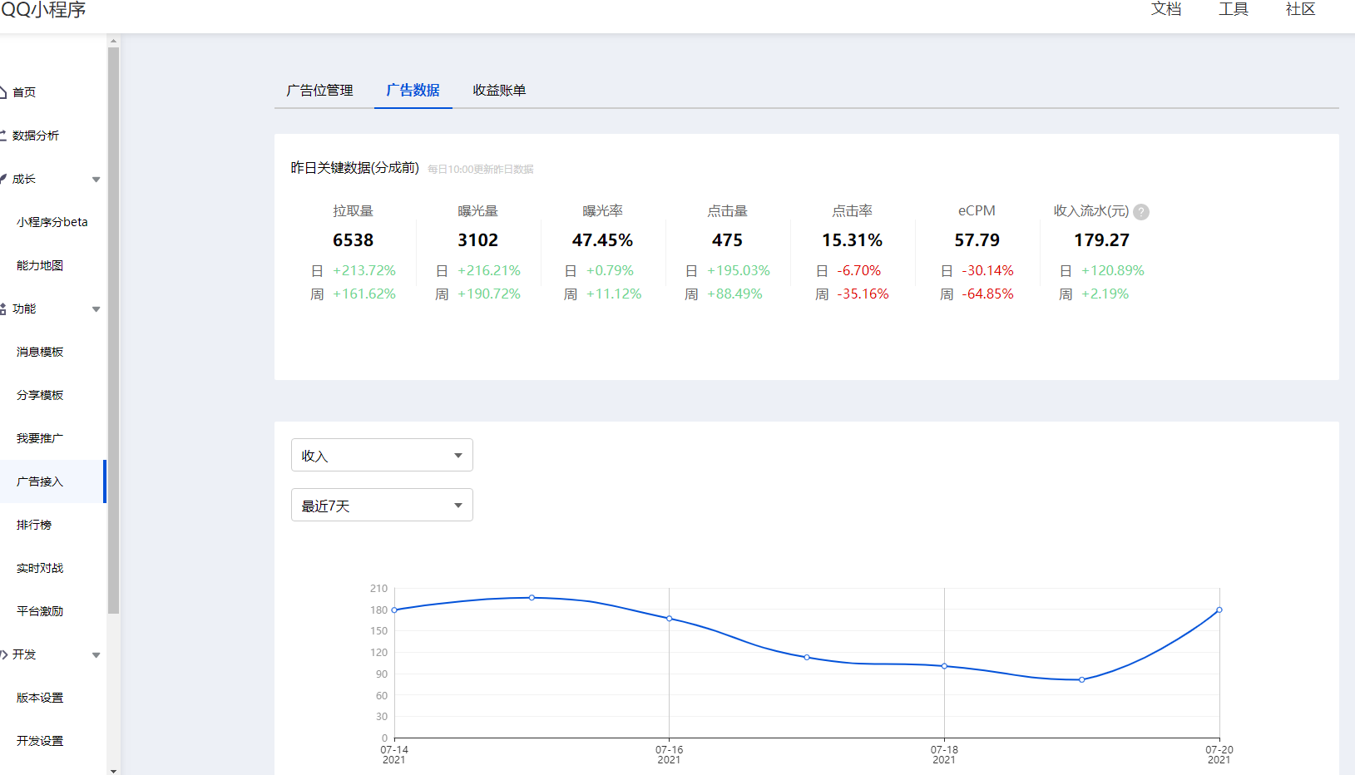Image resolution: width=1355 pixels, height=775 pixels.
Task: Open 平台激励 in the sidebar
Action: coord(40,611)
